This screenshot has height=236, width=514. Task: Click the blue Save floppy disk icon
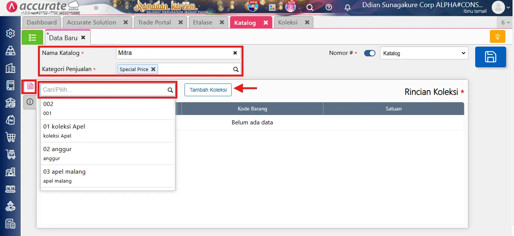tap(490, 57)
